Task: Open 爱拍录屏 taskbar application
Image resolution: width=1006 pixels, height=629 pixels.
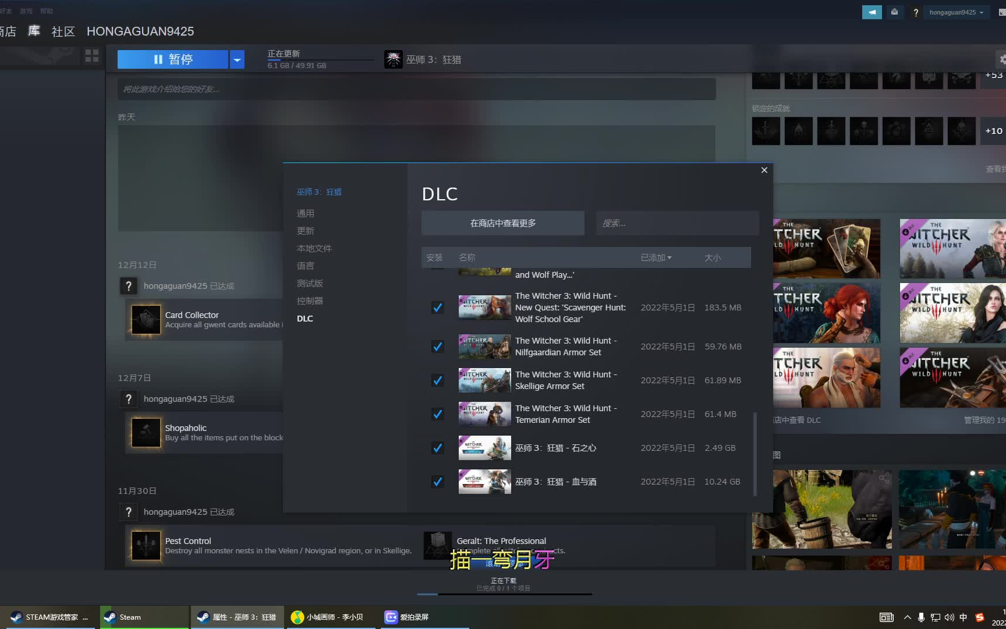Action: coord(425,617)
